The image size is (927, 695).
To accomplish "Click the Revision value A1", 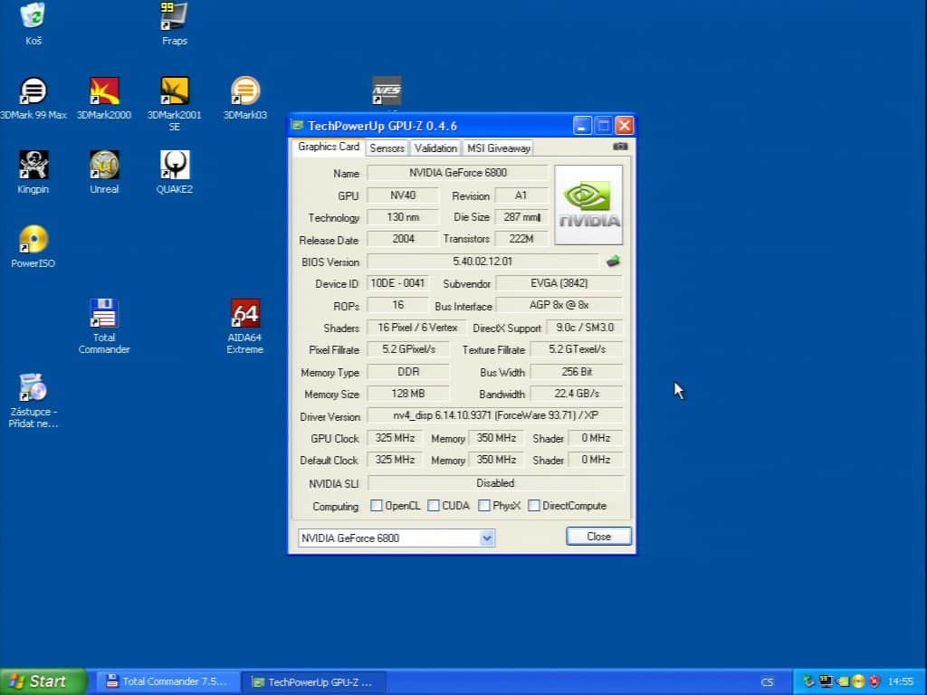I will point(521,195).
